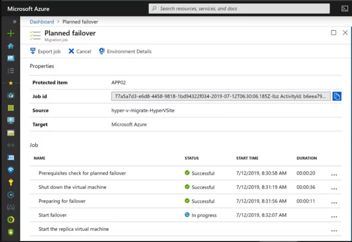
Task: Click start time 7/12/2019, 8:30:58 AM
Action: coord(261,173)
